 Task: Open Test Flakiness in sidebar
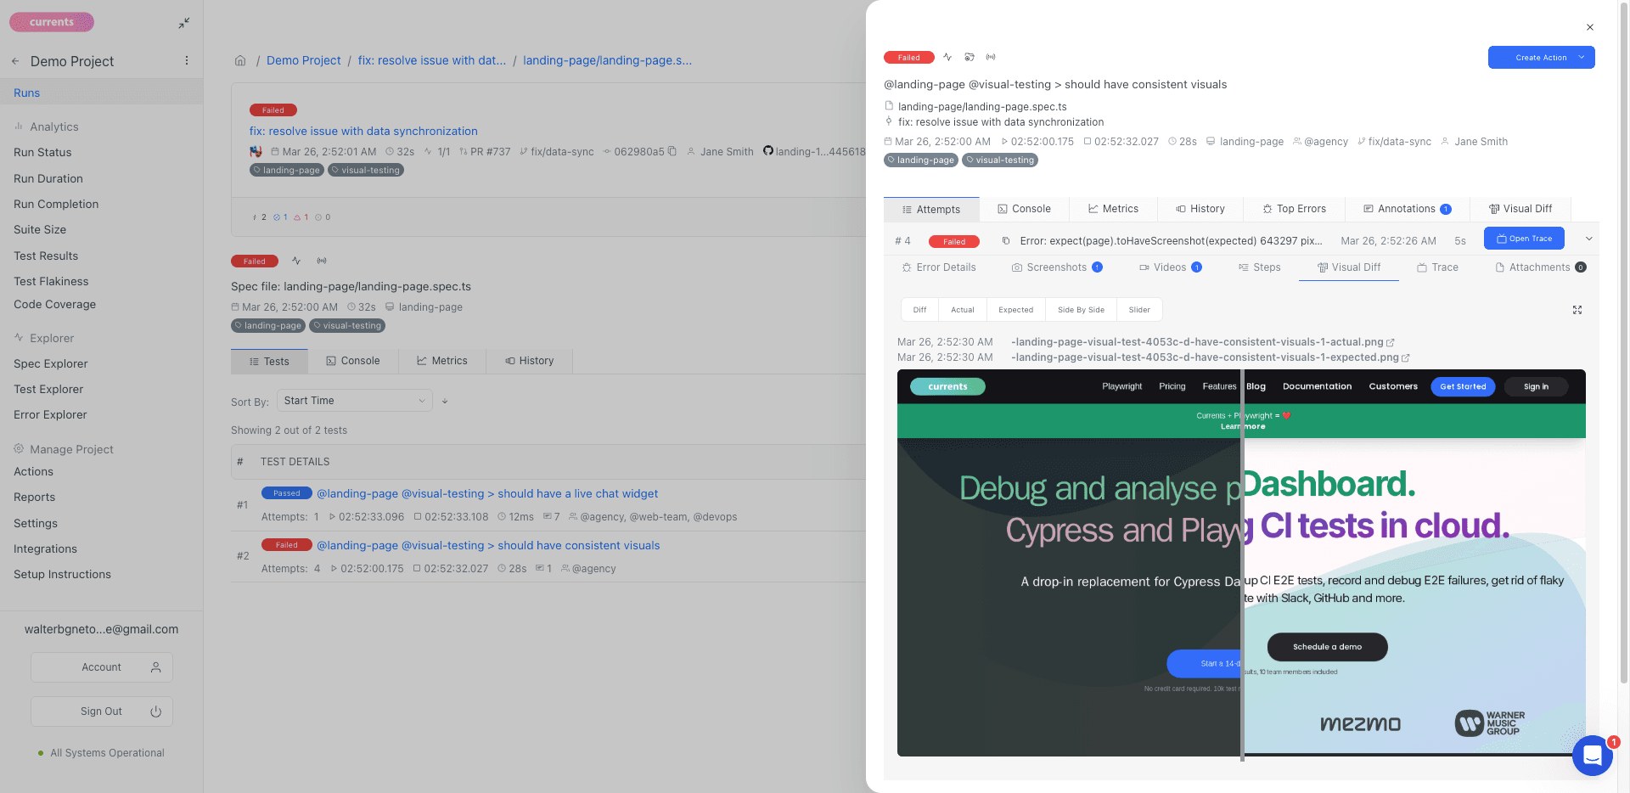click(x=51, y=281)
